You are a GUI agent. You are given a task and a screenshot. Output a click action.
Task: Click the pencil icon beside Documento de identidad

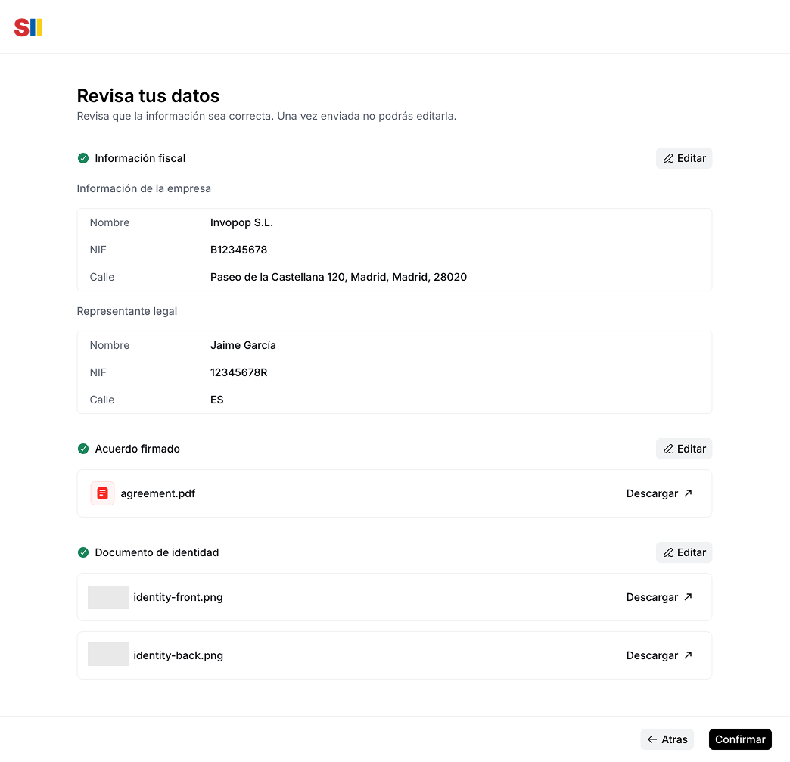(x=668, y=552)
